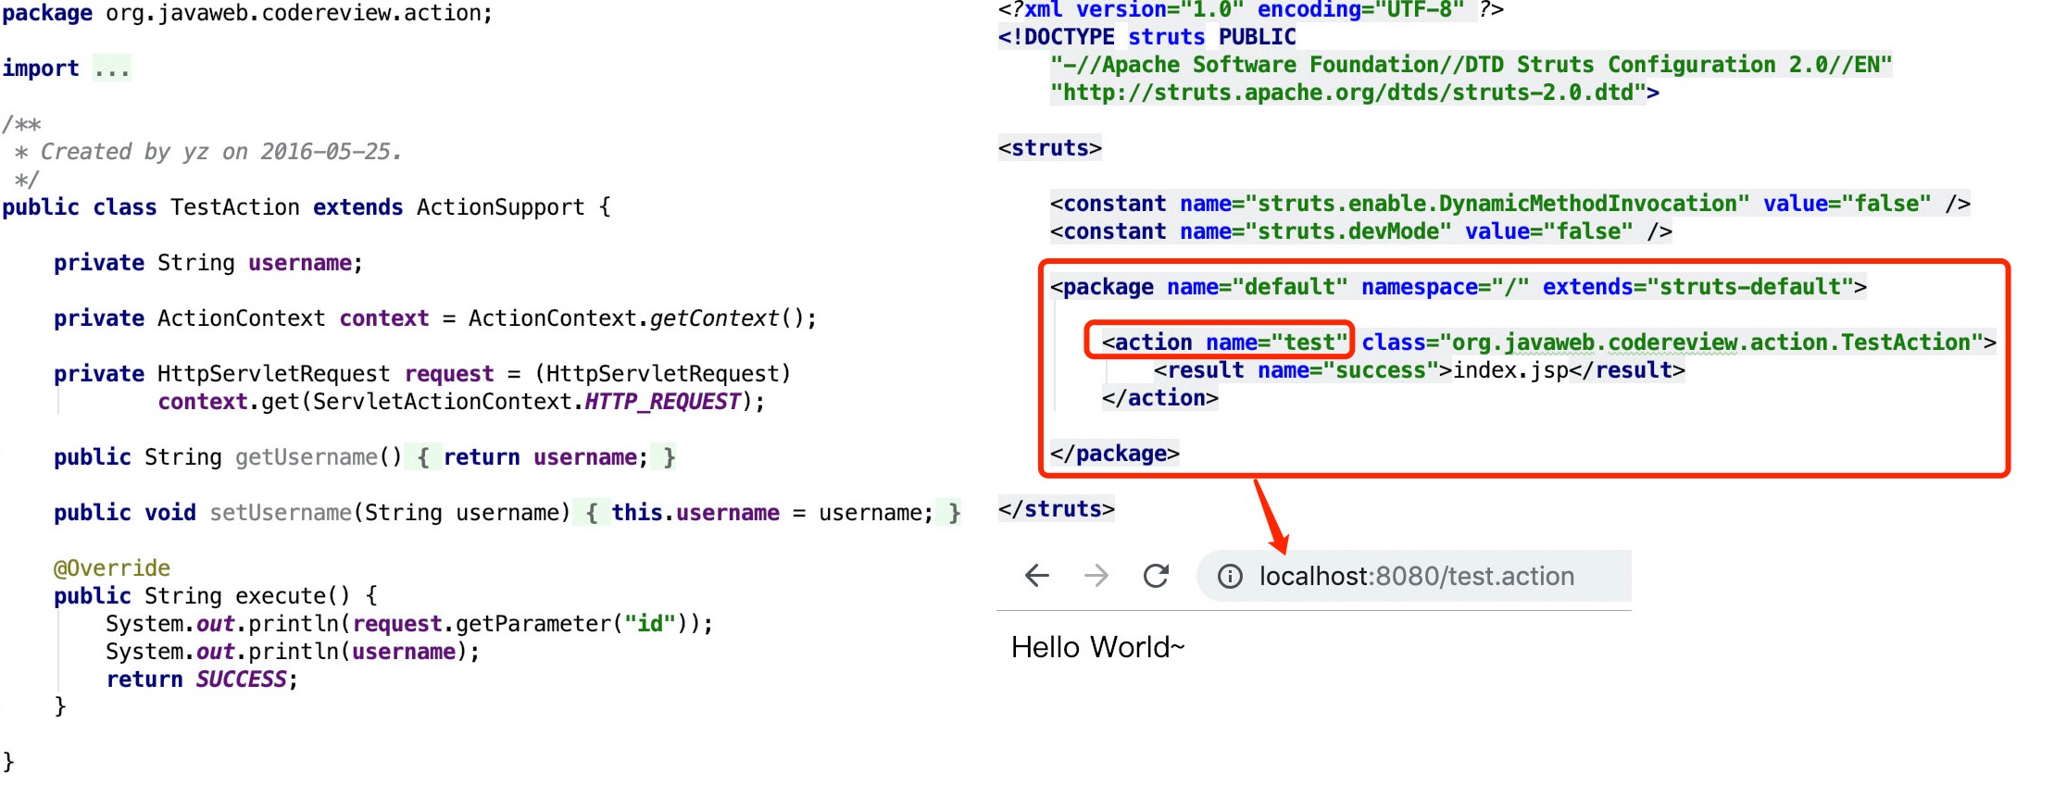
Task: Click the 'Created by yz on 2016-05-25.' comment
Action: click(221, 152)
